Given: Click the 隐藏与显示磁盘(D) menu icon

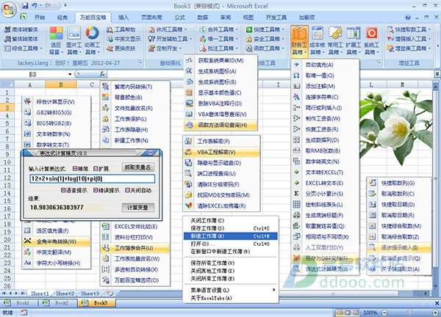Looking at the screenshot, I should [188, 163].
